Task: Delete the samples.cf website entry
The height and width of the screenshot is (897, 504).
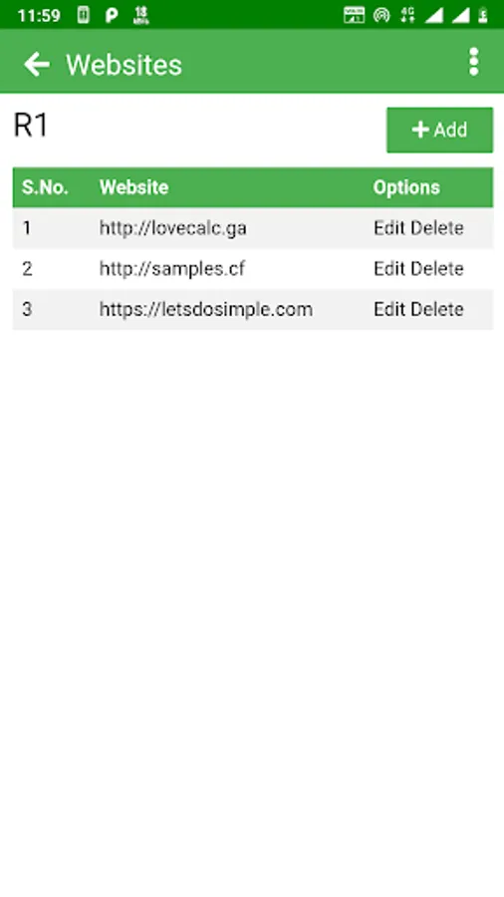Action: click(437, 269)
